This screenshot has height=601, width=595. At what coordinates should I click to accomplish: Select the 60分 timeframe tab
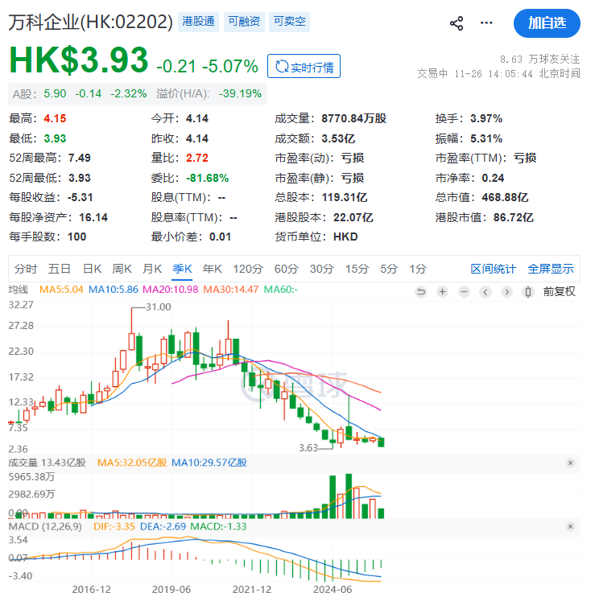point(286,269)
